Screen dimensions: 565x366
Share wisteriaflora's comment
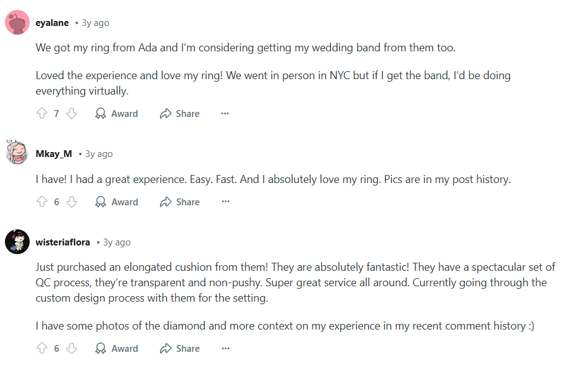coord(180,349)
